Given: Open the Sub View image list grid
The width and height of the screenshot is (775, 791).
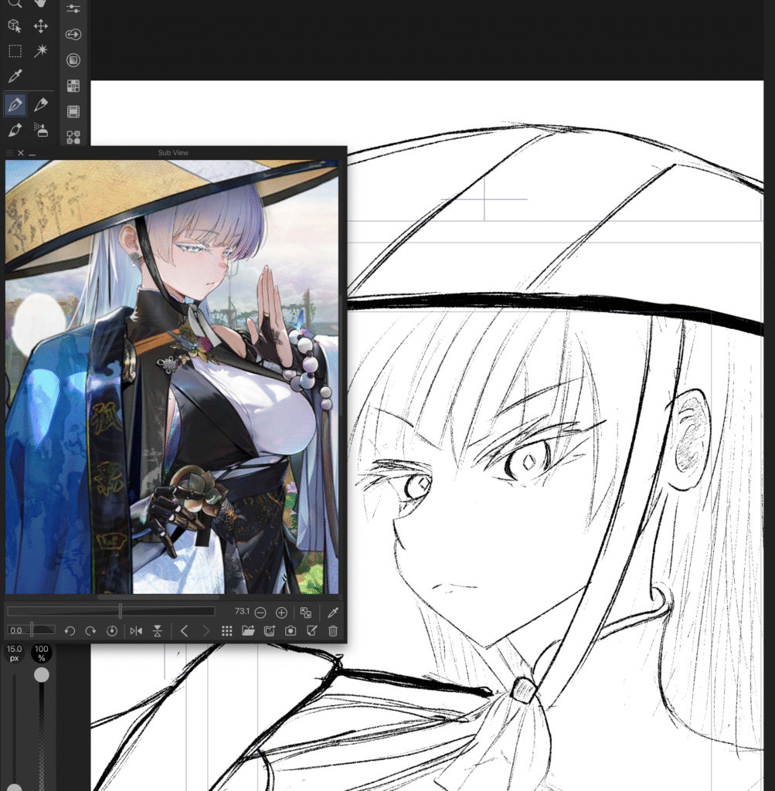Looking at the screenshot, I should point(226,631).
